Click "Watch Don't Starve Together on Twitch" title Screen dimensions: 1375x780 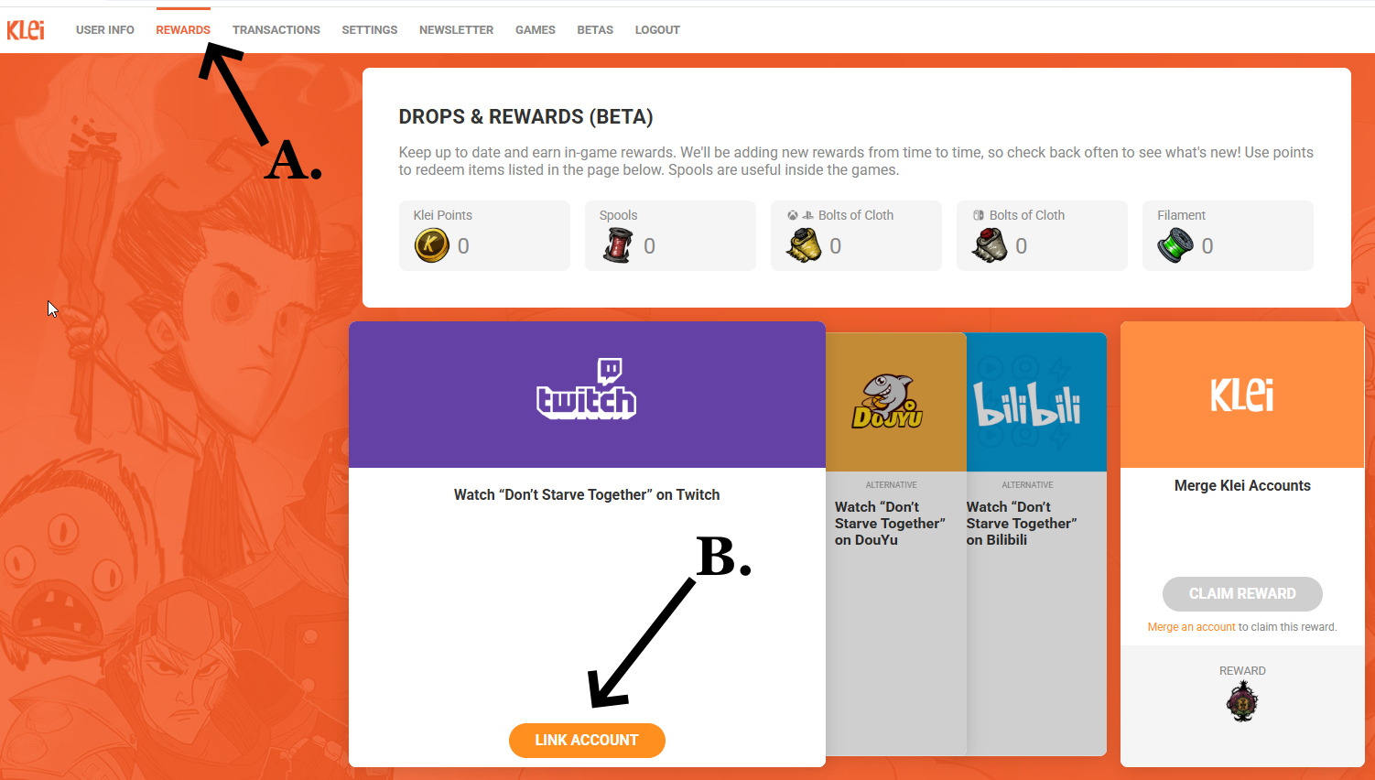pyautogui.click(x=587, y=494)
